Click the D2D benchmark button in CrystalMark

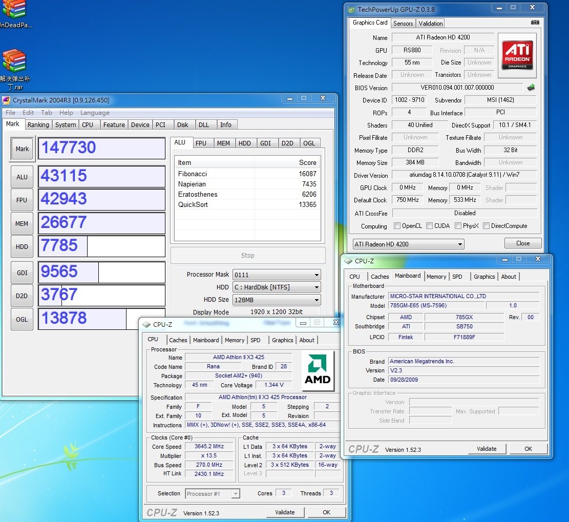coord(22,296)
